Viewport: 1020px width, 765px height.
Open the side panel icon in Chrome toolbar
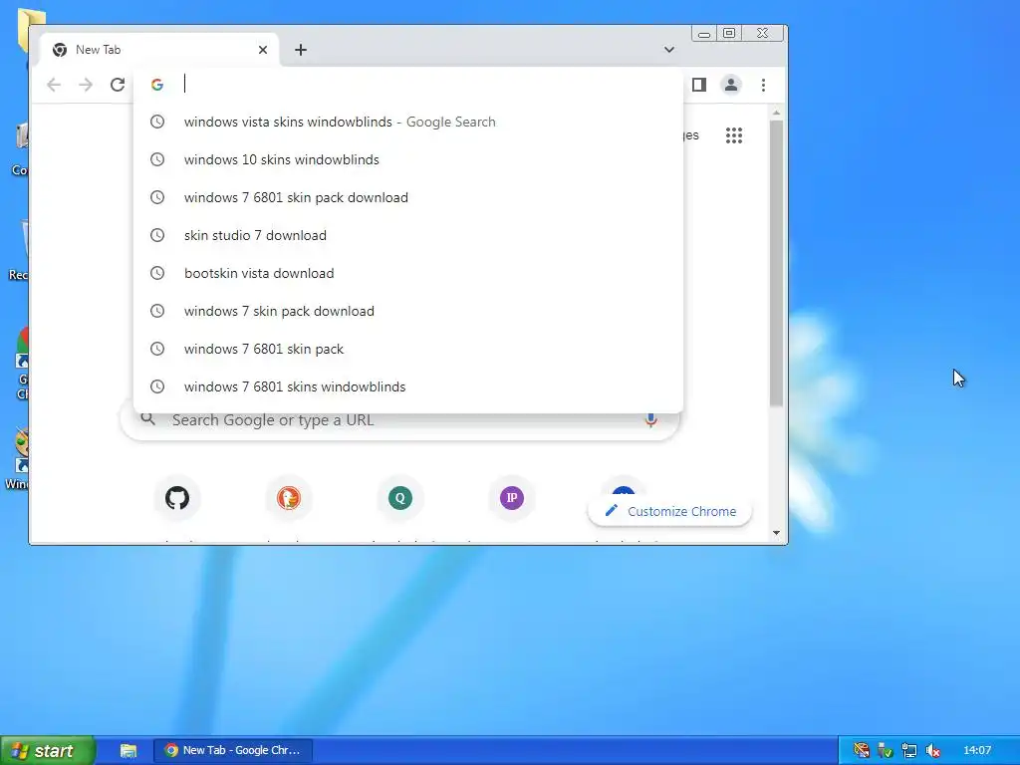[x=699, y=85]
